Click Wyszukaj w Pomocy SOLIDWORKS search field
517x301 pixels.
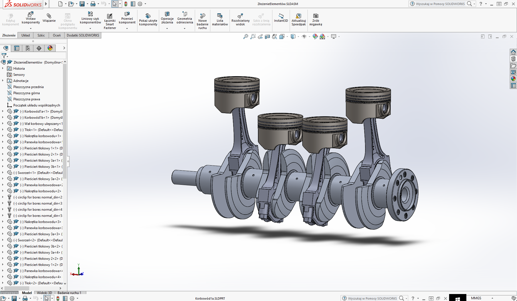click(x=440, y=4)
